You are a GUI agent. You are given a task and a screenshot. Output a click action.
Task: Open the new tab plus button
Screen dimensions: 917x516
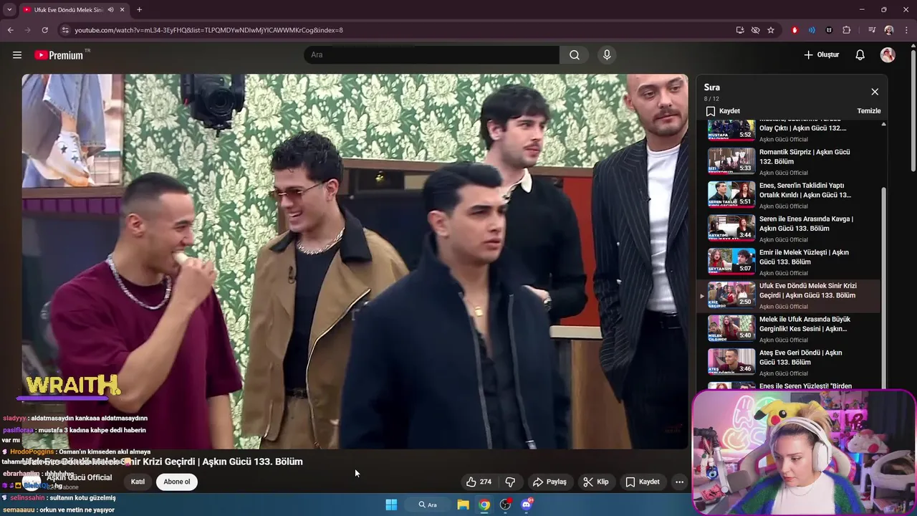[x=139, y=10]
